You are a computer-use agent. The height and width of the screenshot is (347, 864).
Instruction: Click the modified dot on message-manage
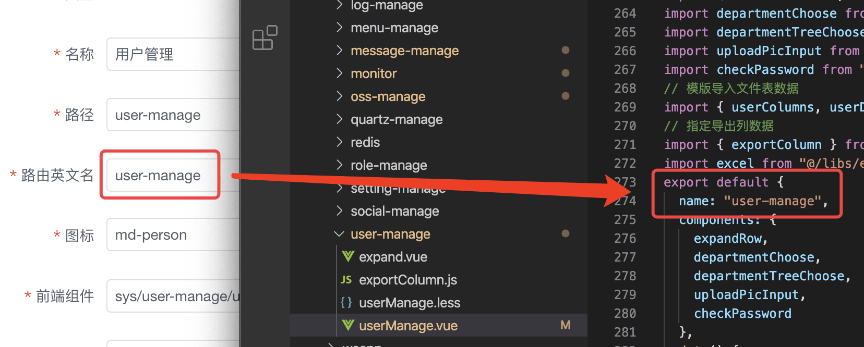click(x=565, y=51)
